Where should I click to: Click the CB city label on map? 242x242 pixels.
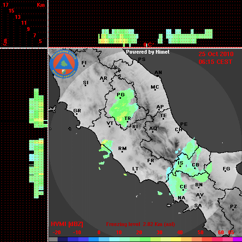[x=196, y=165]
